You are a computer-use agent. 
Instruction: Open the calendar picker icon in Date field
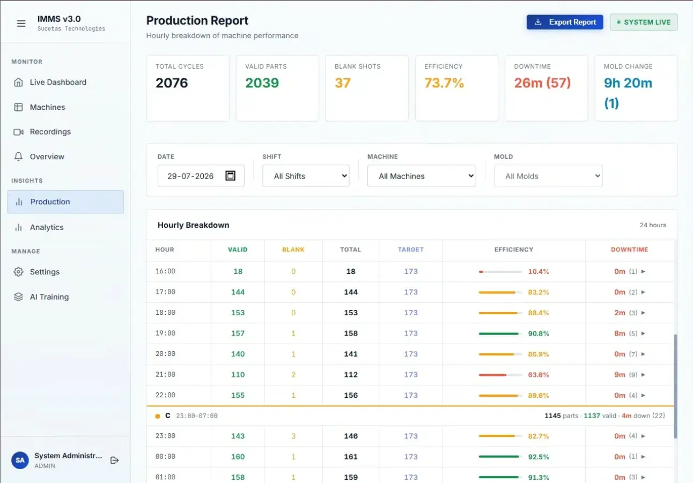[231, 176]
